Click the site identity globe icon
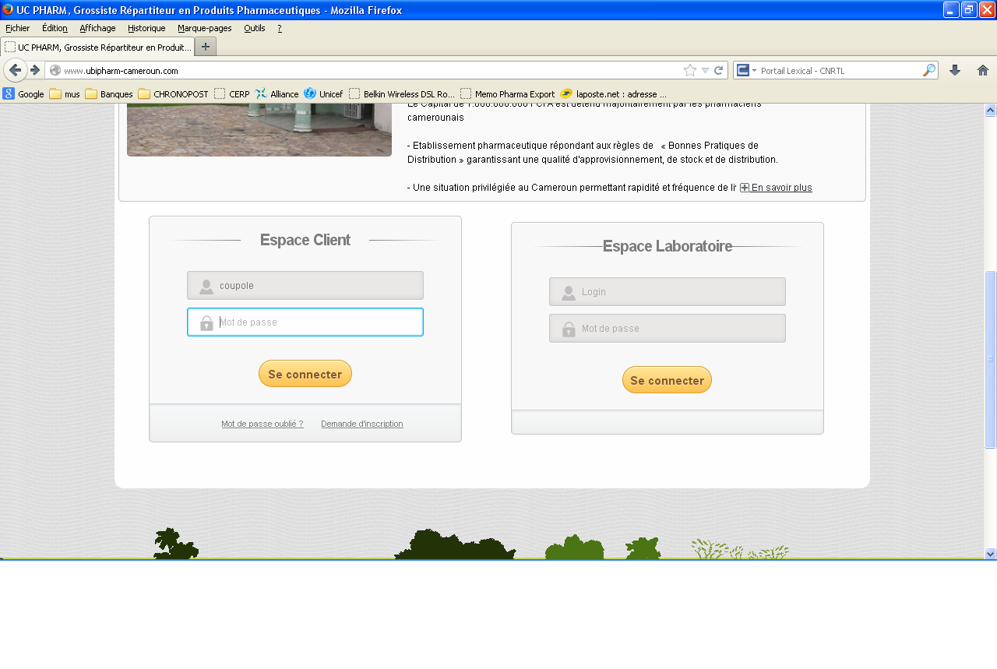The width and height of the screenshot is (997, 669). (55, 70)
